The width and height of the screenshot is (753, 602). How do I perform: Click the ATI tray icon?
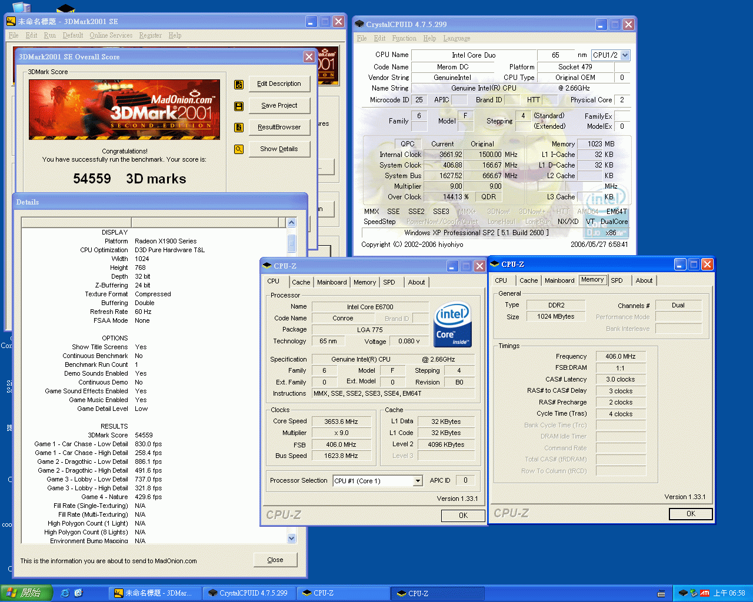tap(704, 593)
